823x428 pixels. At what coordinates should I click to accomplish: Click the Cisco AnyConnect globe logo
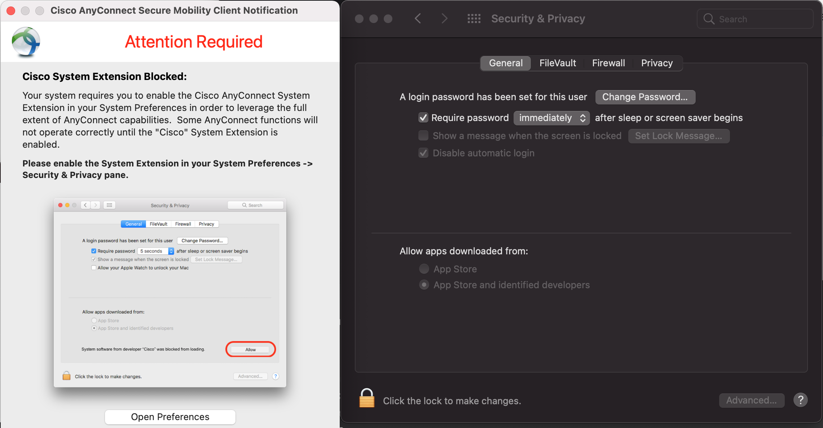(26, 42)
